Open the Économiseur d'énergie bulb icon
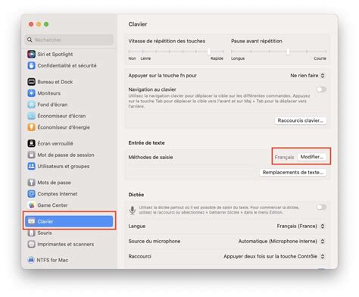359x297 pixels. pyautogui.click(x=31, y=127)
